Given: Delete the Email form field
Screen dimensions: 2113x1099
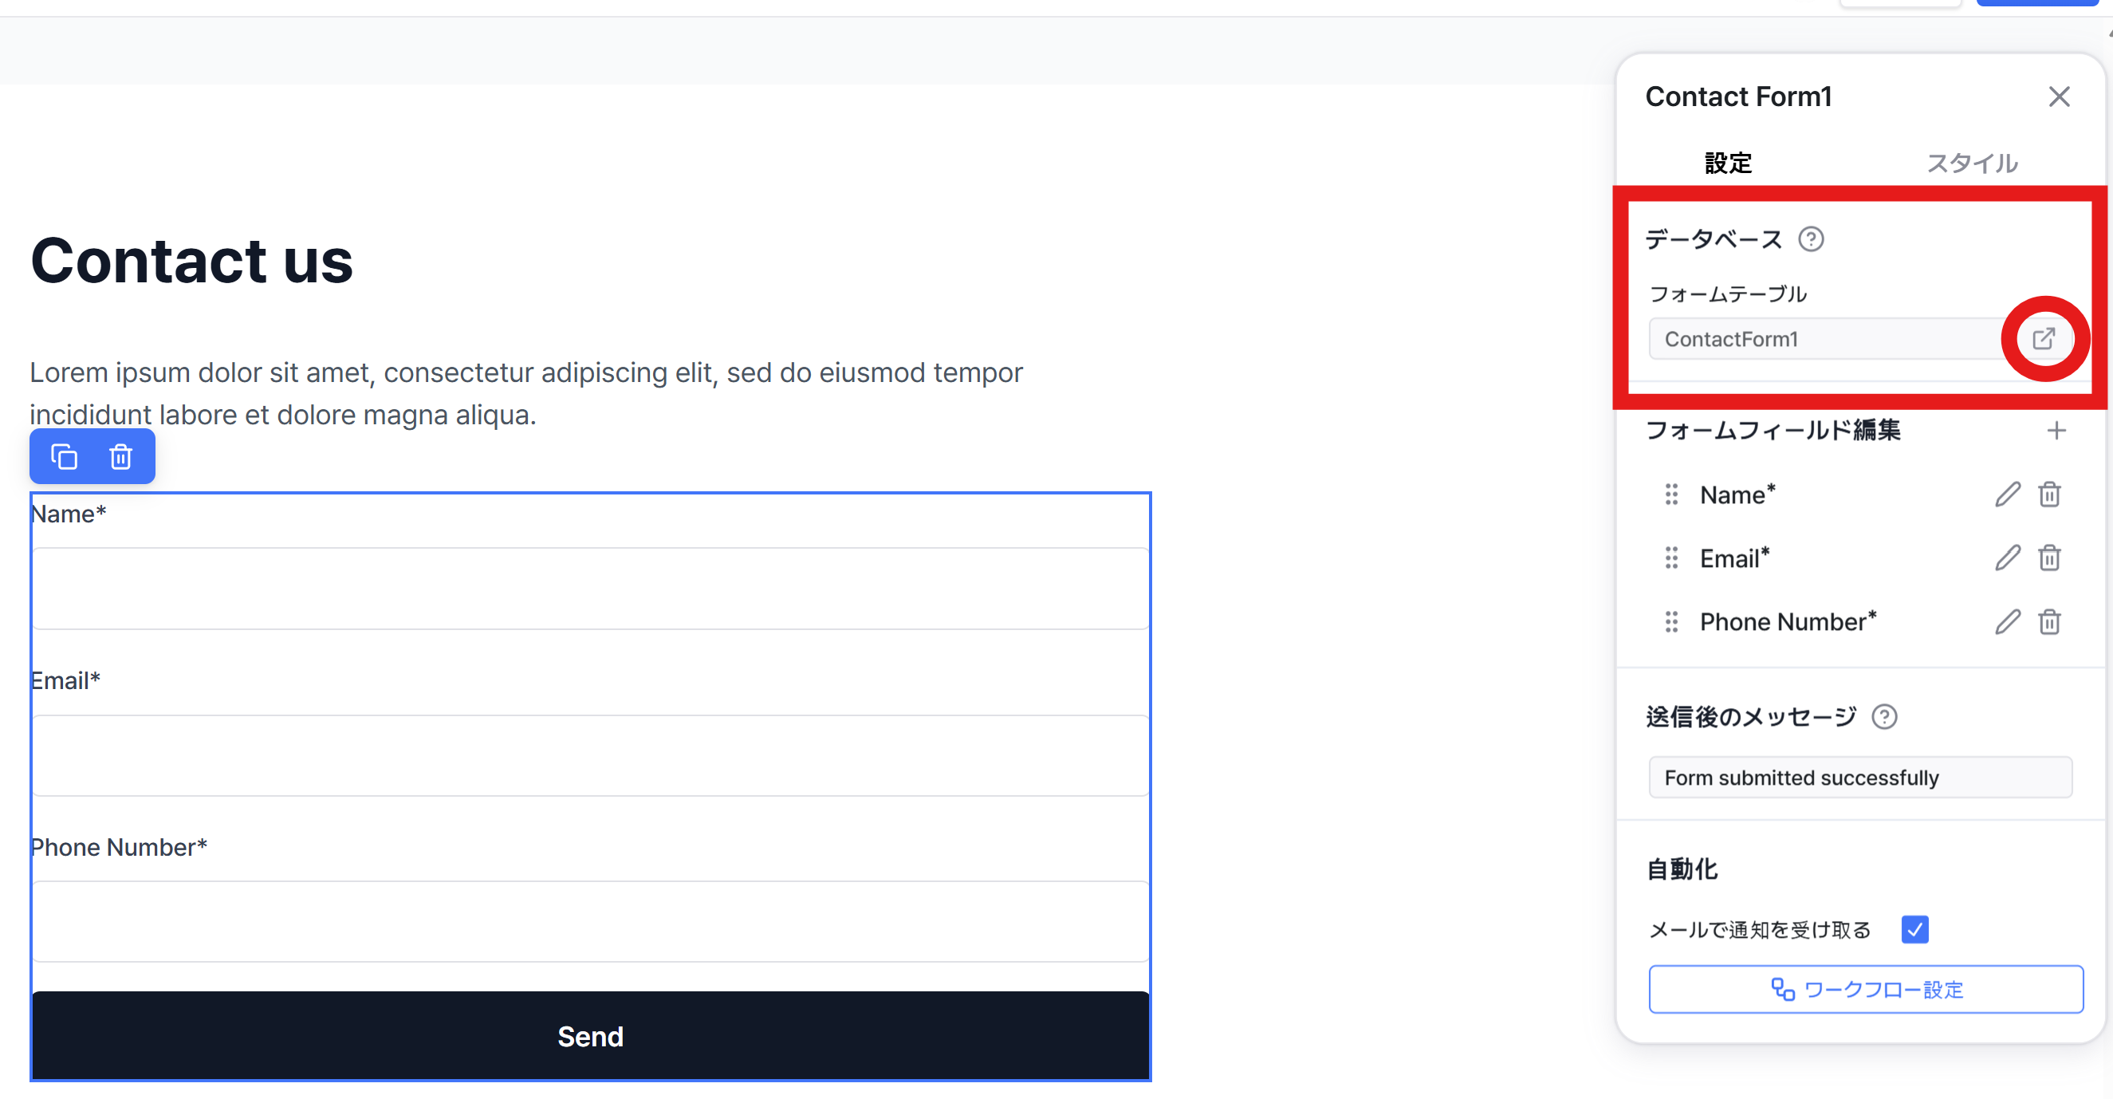Looking at the screenshot, I should [x=2049, y=557].
